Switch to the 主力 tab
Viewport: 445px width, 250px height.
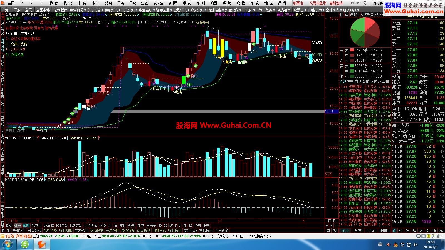tap(345, 231)
